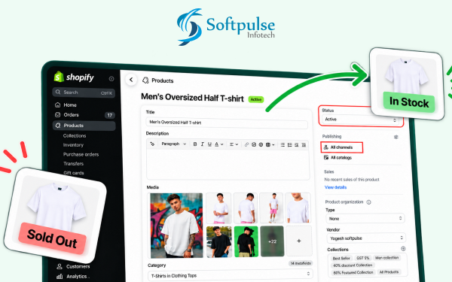The width and height of the screenshot is (452, 282).
Task: Click the green Active status badge by title
Action: point(256,99)
